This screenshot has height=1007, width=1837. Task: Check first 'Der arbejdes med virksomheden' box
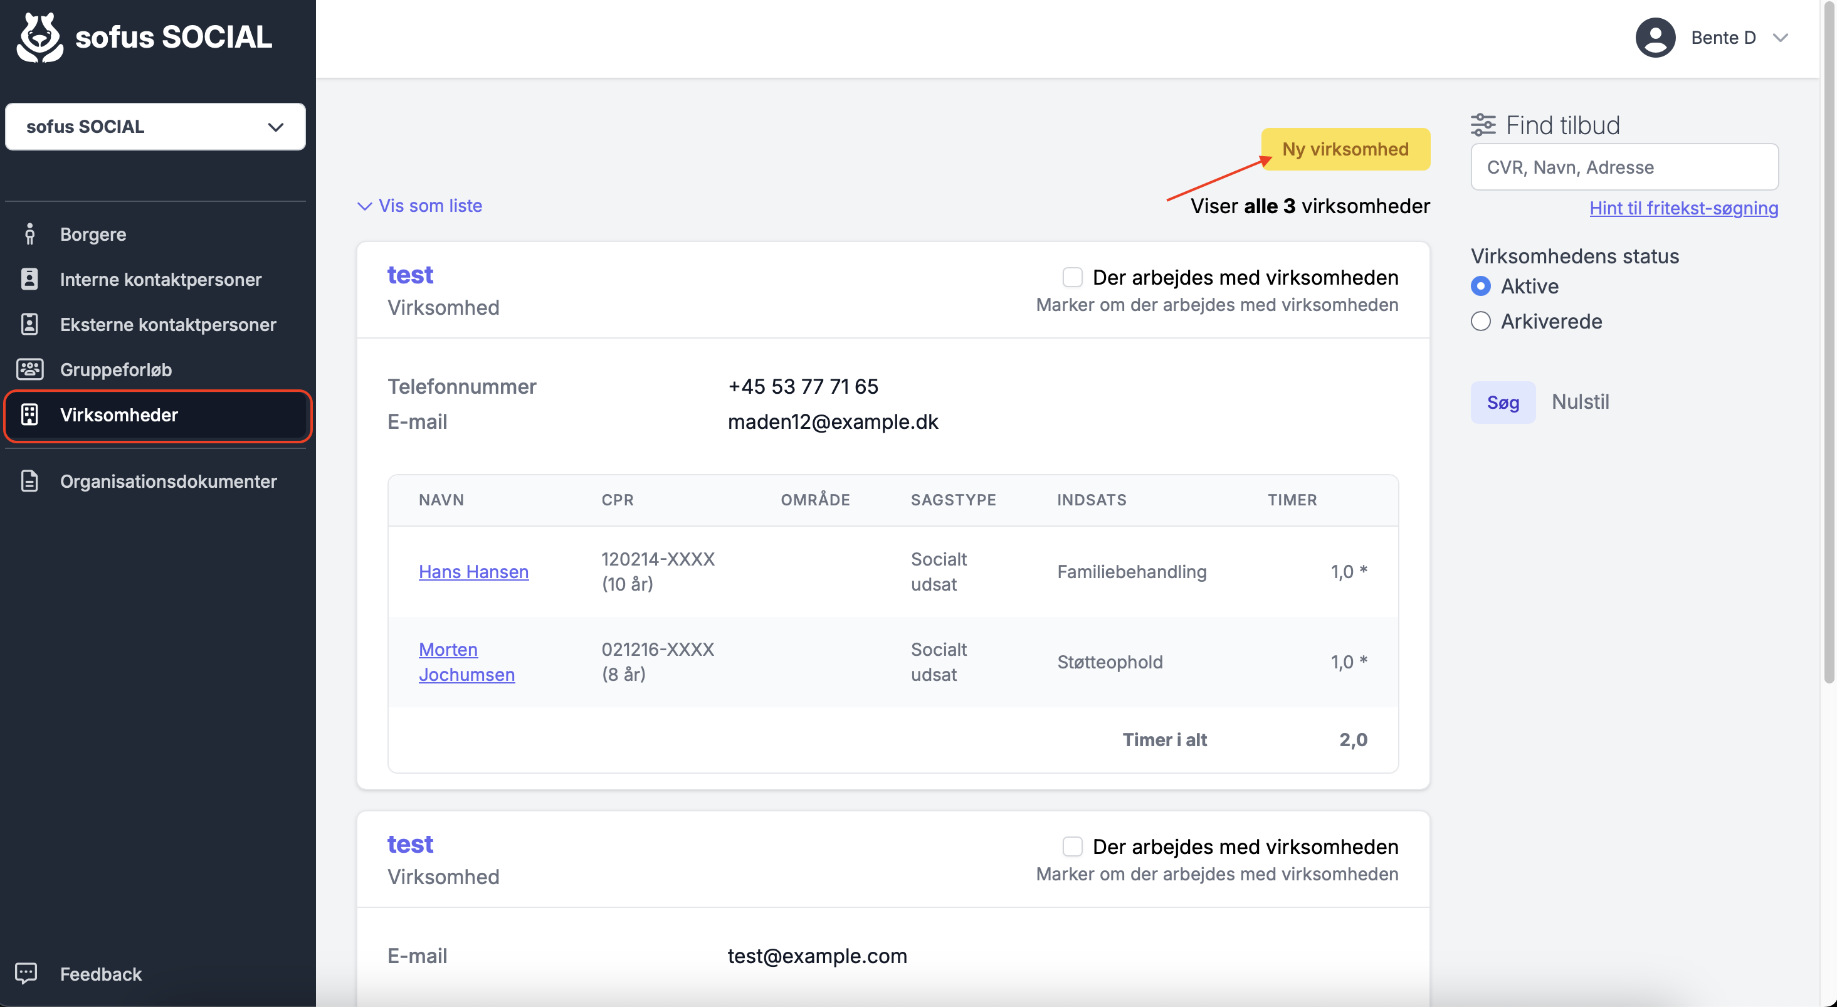(x=1072, y=277)
